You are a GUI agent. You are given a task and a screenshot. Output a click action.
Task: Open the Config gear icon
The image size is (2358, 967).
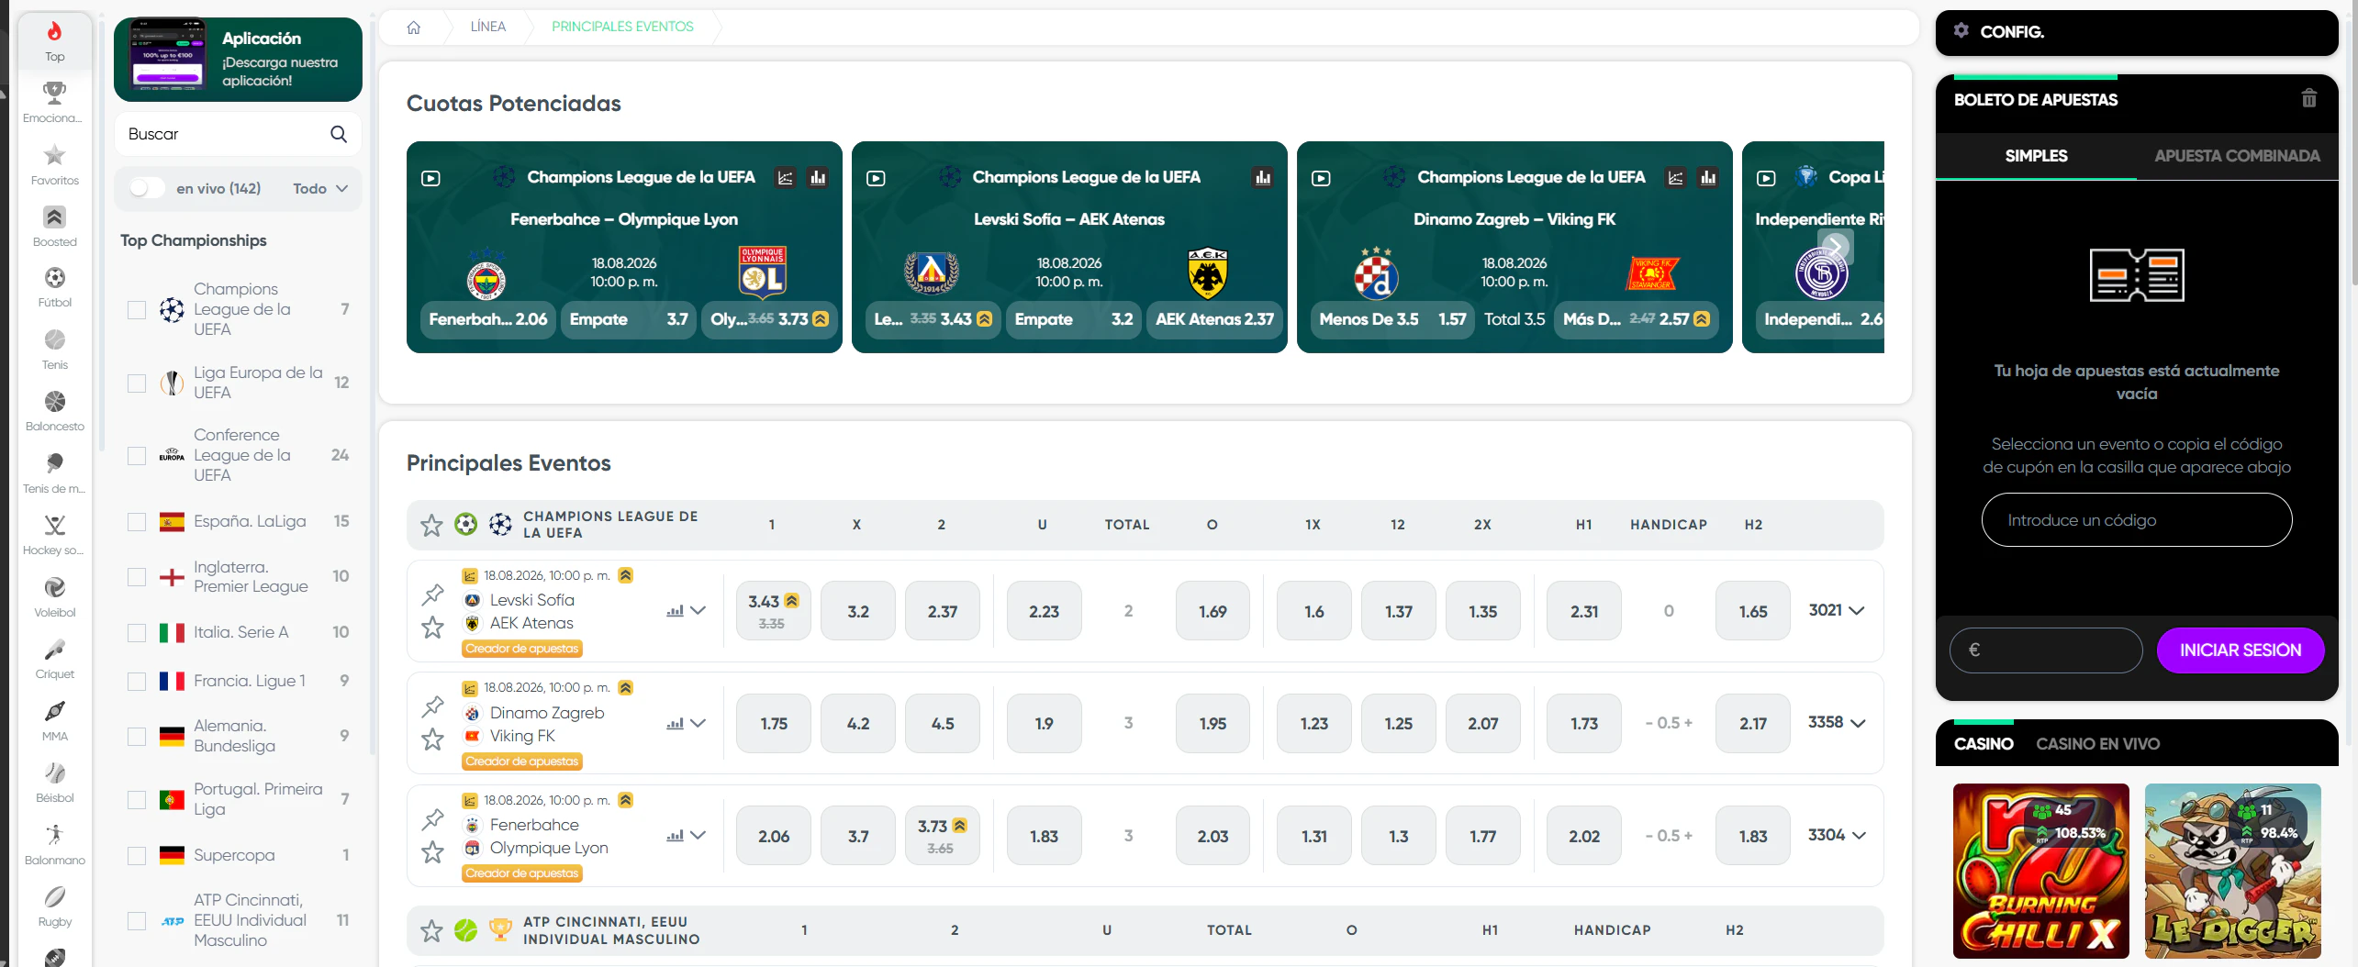(x=1961, y=30)
